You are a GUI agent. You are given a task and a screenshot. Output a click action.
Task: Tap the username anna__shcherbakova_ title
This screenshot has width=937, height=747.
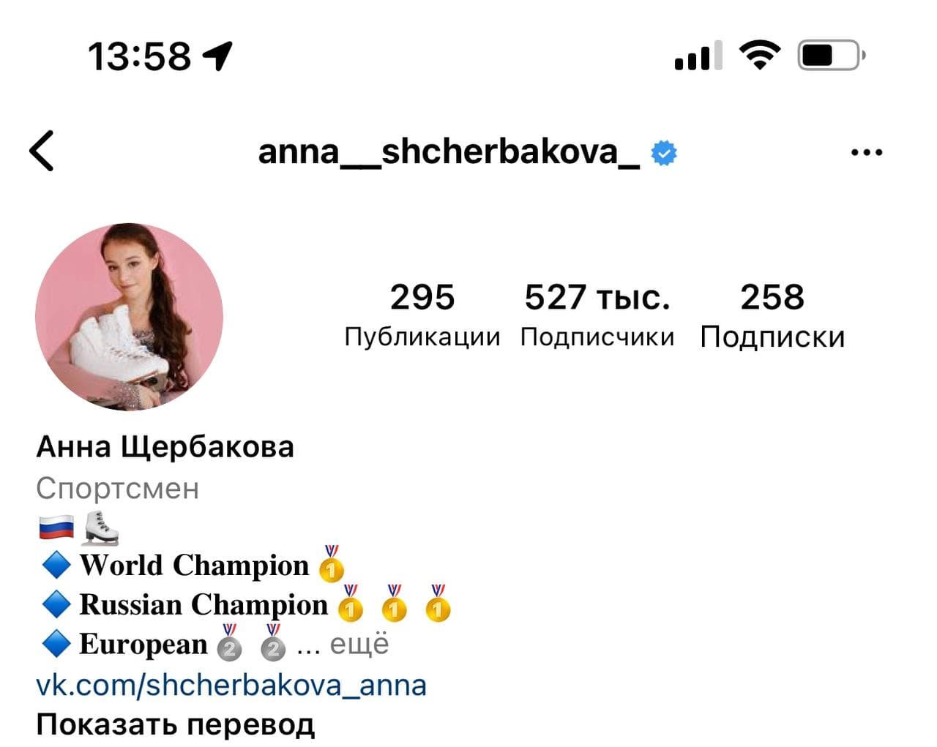click(x=449, y=152)
